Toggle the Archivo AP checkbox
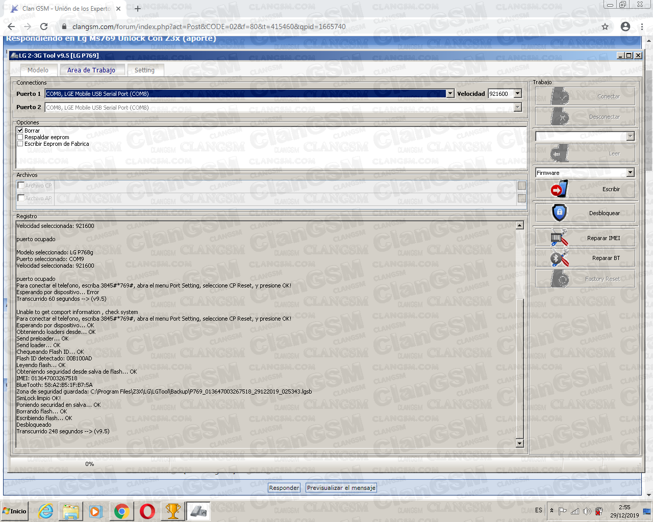 (x=21, y=198)
